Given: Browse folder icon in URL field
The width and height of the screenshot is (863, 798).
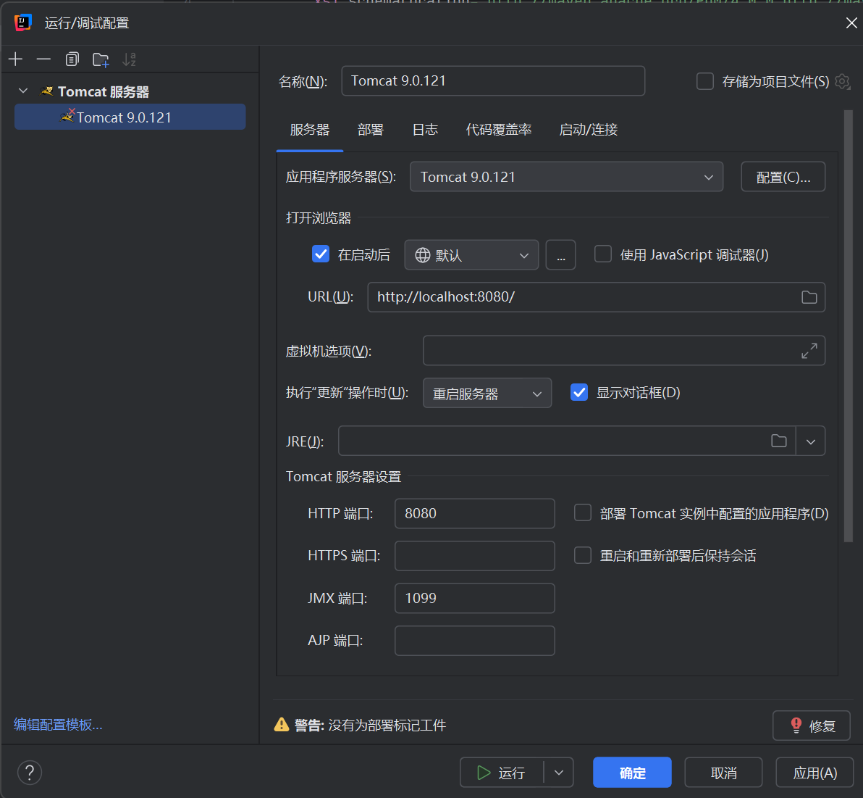Looking at the screenshot, I should [x=809, y=297].
